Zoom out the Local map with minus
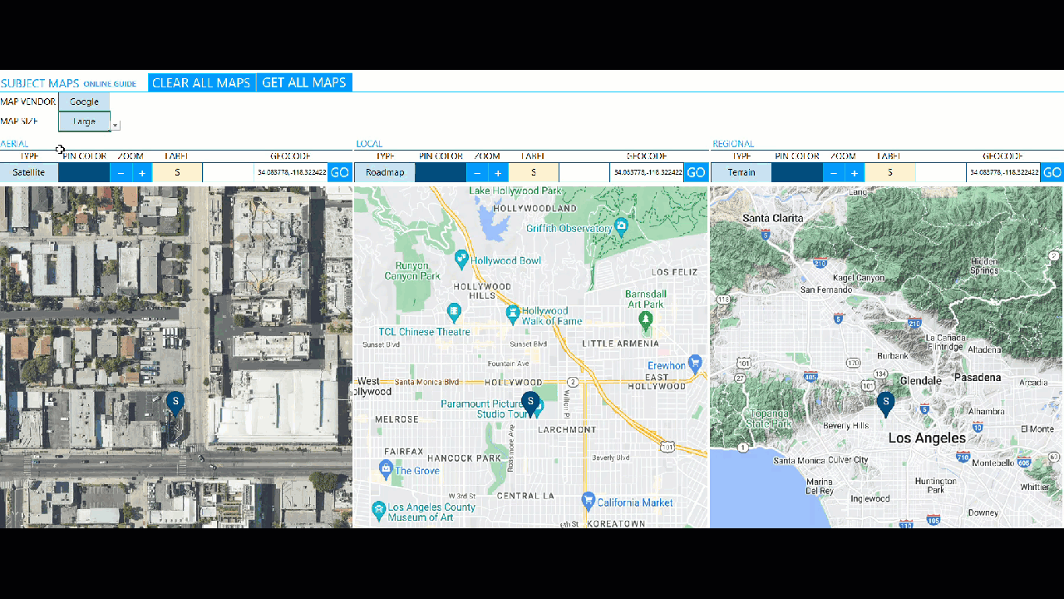This screenshot has height=599, width=1064. [x=477, y=173]
